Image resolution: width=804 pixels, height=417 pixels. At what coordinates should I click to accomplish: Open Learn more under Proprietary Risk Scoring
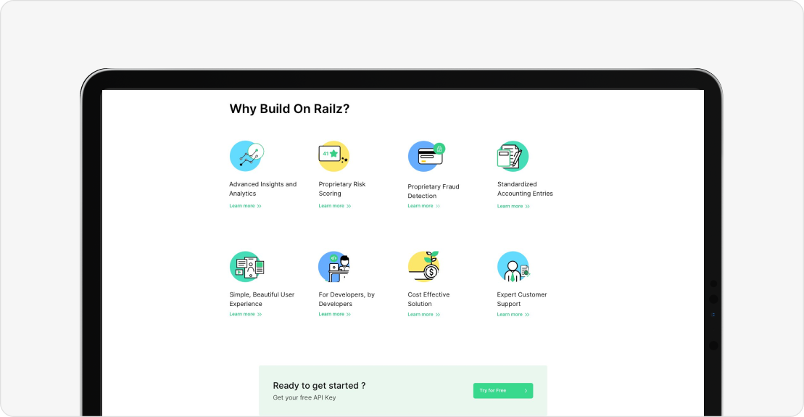(335, 206)
